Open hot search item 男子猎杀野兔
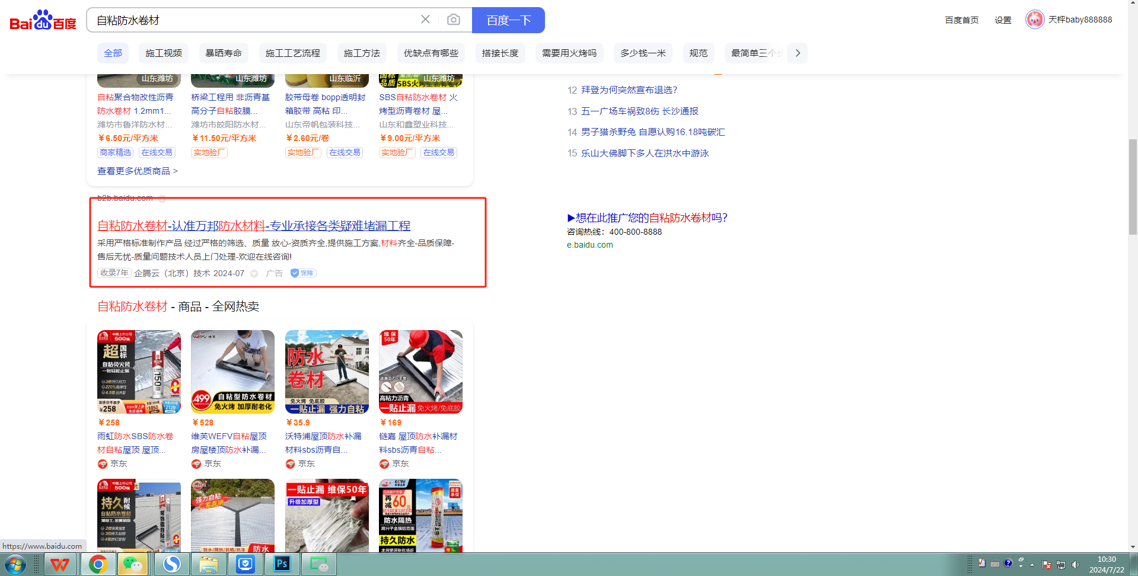The width and height of the screenshot is (1138, 576). pyautogui.click(x=653, y=132)
